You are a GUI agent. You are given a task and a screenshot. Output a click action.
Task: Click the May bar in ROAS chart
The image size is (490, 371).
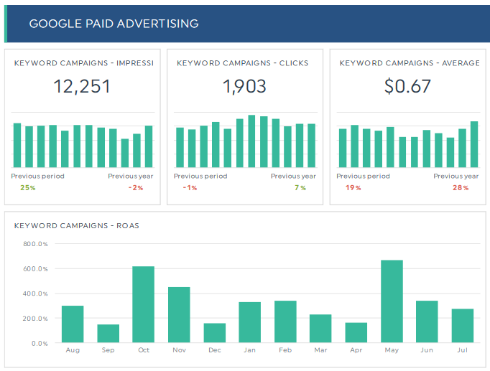click(392, 301)
